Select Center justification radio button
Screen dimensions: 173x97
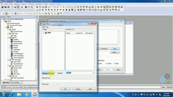pos(106,64)
